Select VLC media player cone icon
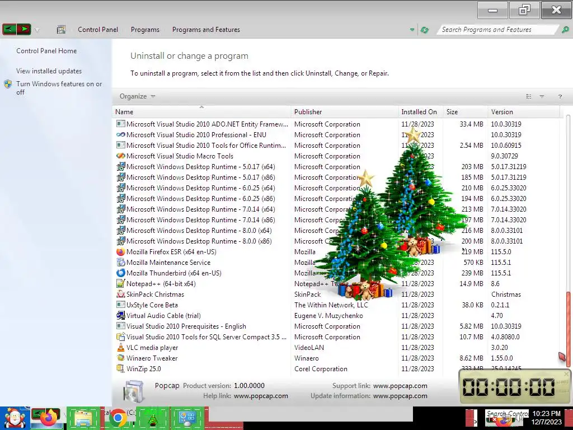573x430 pixels. (121, 347)
